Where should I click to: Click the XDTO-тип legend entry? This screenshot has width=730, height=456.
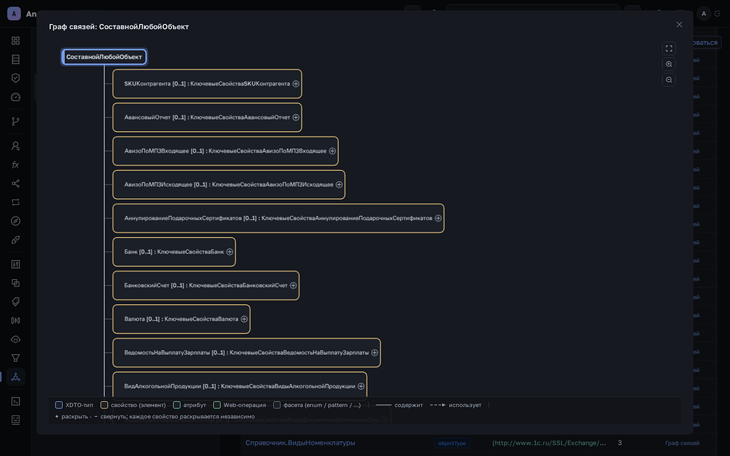[x=74, y=405]
